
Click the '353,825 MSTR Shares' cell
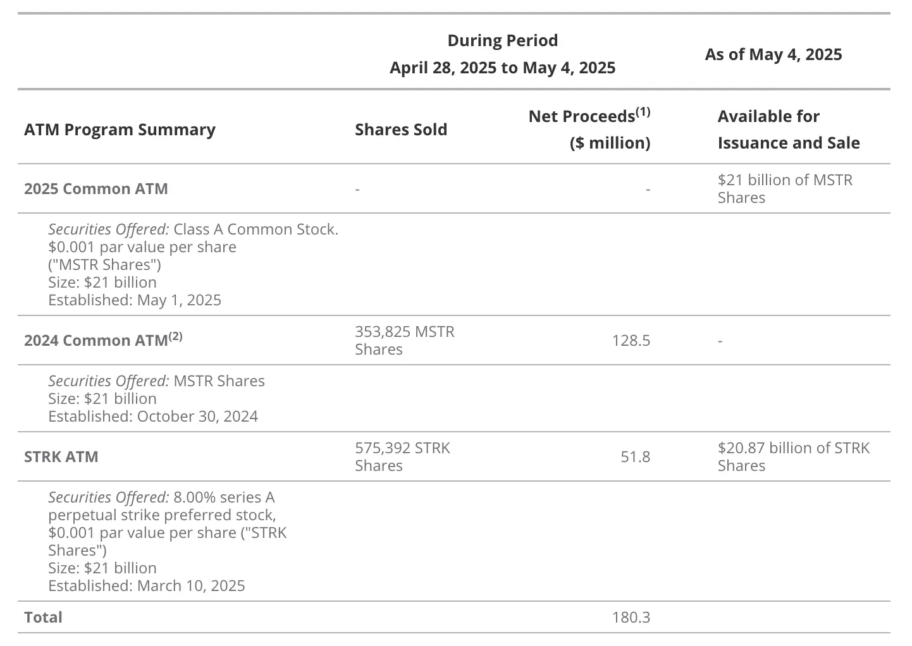pos(404,341)
